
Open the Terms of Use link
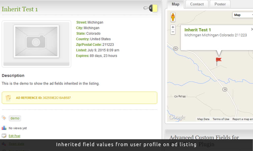(221, 119)
